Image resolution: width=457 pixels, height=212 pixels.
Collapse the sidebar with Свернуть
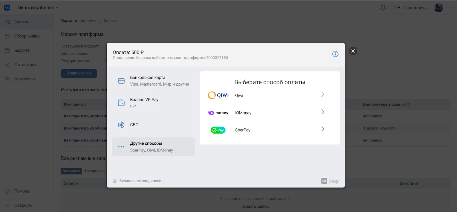point(27,205)
